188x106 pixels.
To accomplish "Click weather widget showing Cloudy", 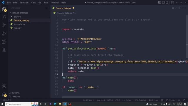I will click(152, 104).
